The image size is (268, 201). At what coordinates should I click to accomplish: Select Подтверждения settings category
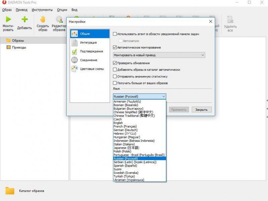(90, 51)
